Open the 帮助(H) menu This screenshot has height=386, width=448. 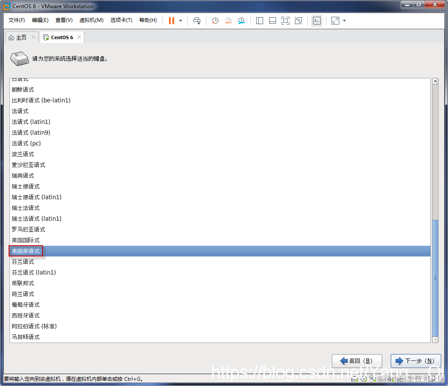click(x=148, y=20)
